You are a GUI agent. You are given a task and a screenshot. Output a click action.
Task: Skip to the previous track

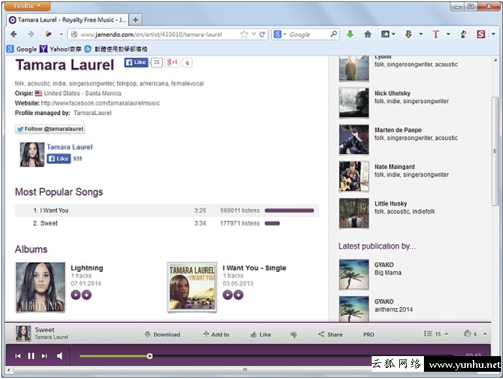click(x=18, y=356)
